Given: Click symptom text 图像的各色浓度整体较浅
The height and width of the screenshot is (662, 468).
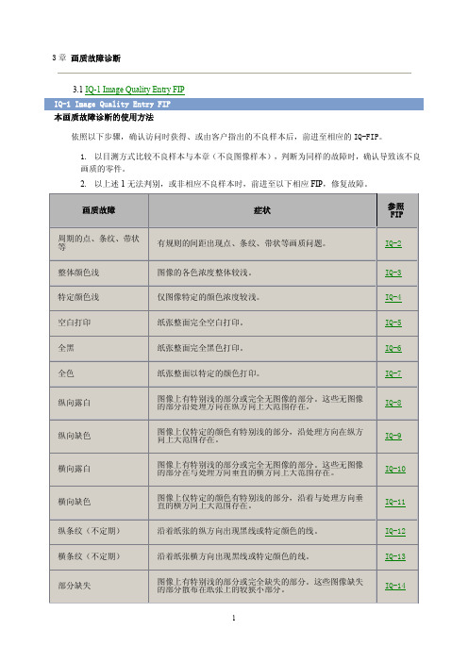Looking at the screenshot, I should click(x=205, y=273).
